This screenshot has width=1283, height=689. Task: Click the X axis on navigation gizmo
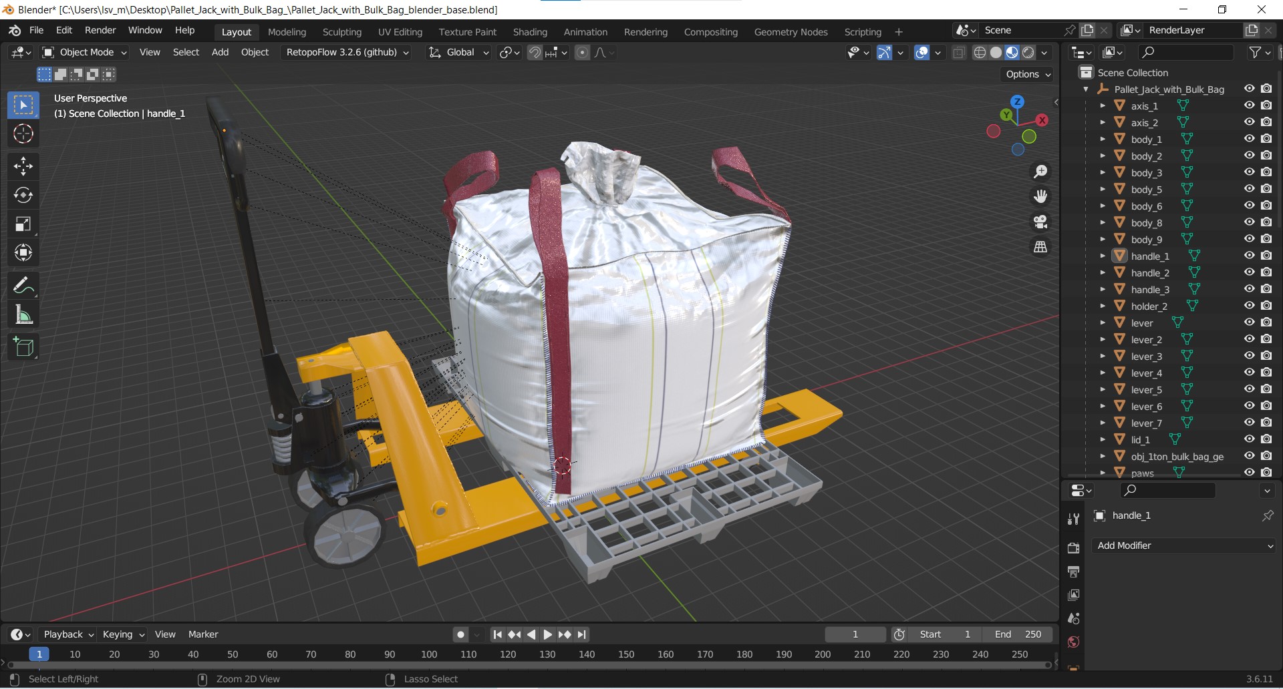pyautogui.click(x=1042, y=120)
